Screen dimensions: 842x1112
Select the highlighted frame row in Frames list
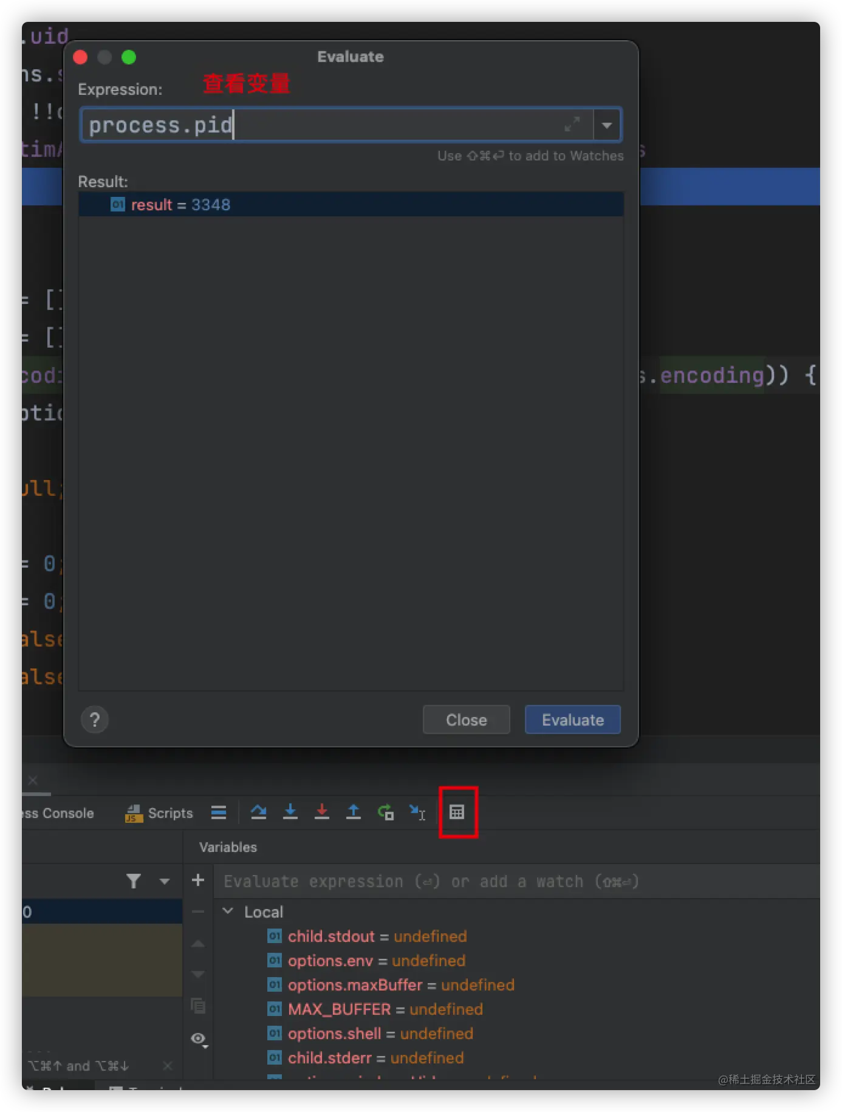pyautogui.click(x=102, y=911)
